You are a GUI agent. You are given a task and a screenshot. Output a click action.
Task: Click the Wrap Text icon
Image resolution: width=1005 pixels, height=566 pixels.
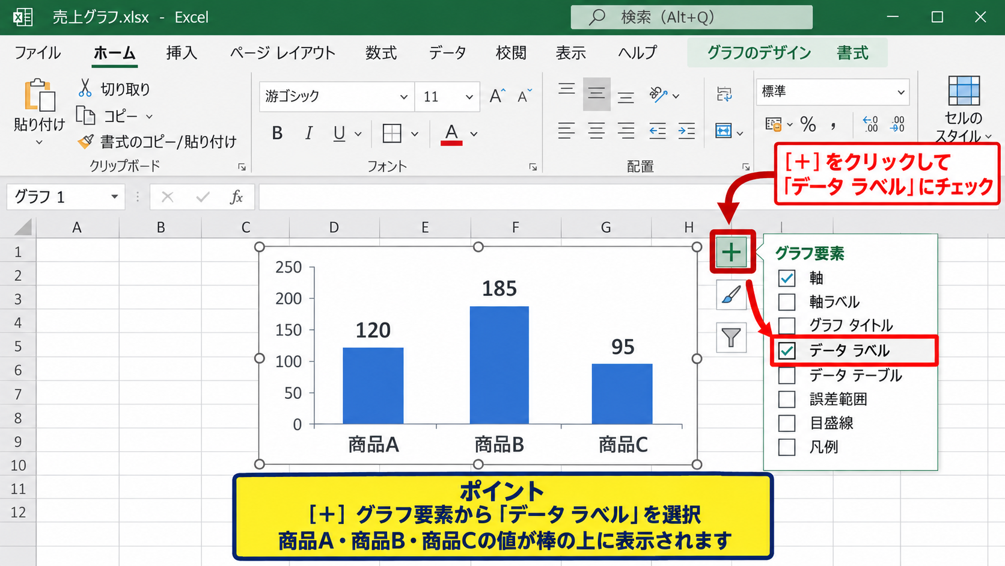(724, 94)
